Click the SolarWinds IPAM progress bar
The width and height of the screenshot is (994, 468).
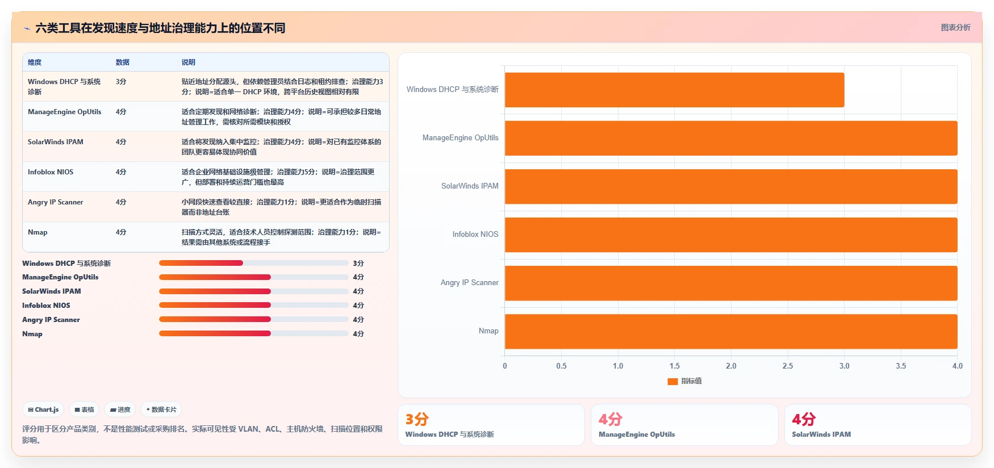point(253,291)
